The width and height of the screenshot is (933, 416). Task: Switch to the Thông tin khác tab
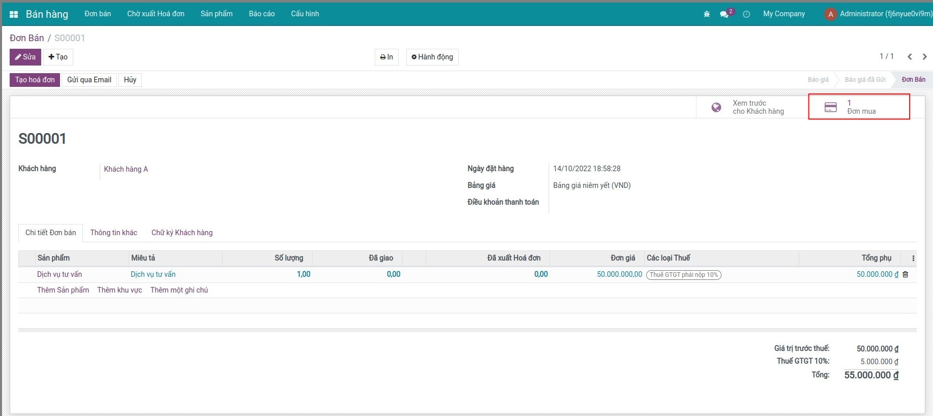point(113,233)
